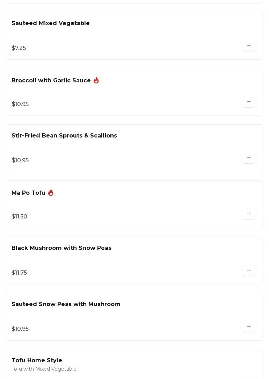Add Sauteed Snow Peas with Mushroom
The height and width of the screenshot is (379, 269).
pos(249,327)
